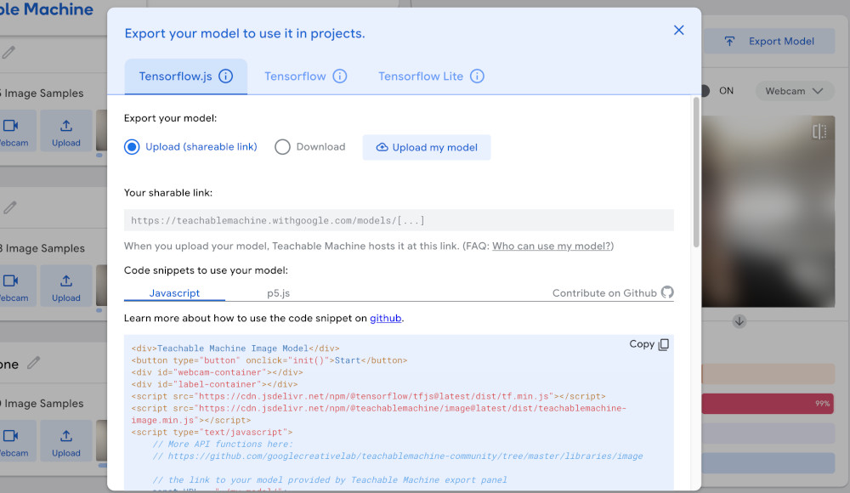
Task: Click the edit pencil of the topmost class
Action: [x=8, y=53]
